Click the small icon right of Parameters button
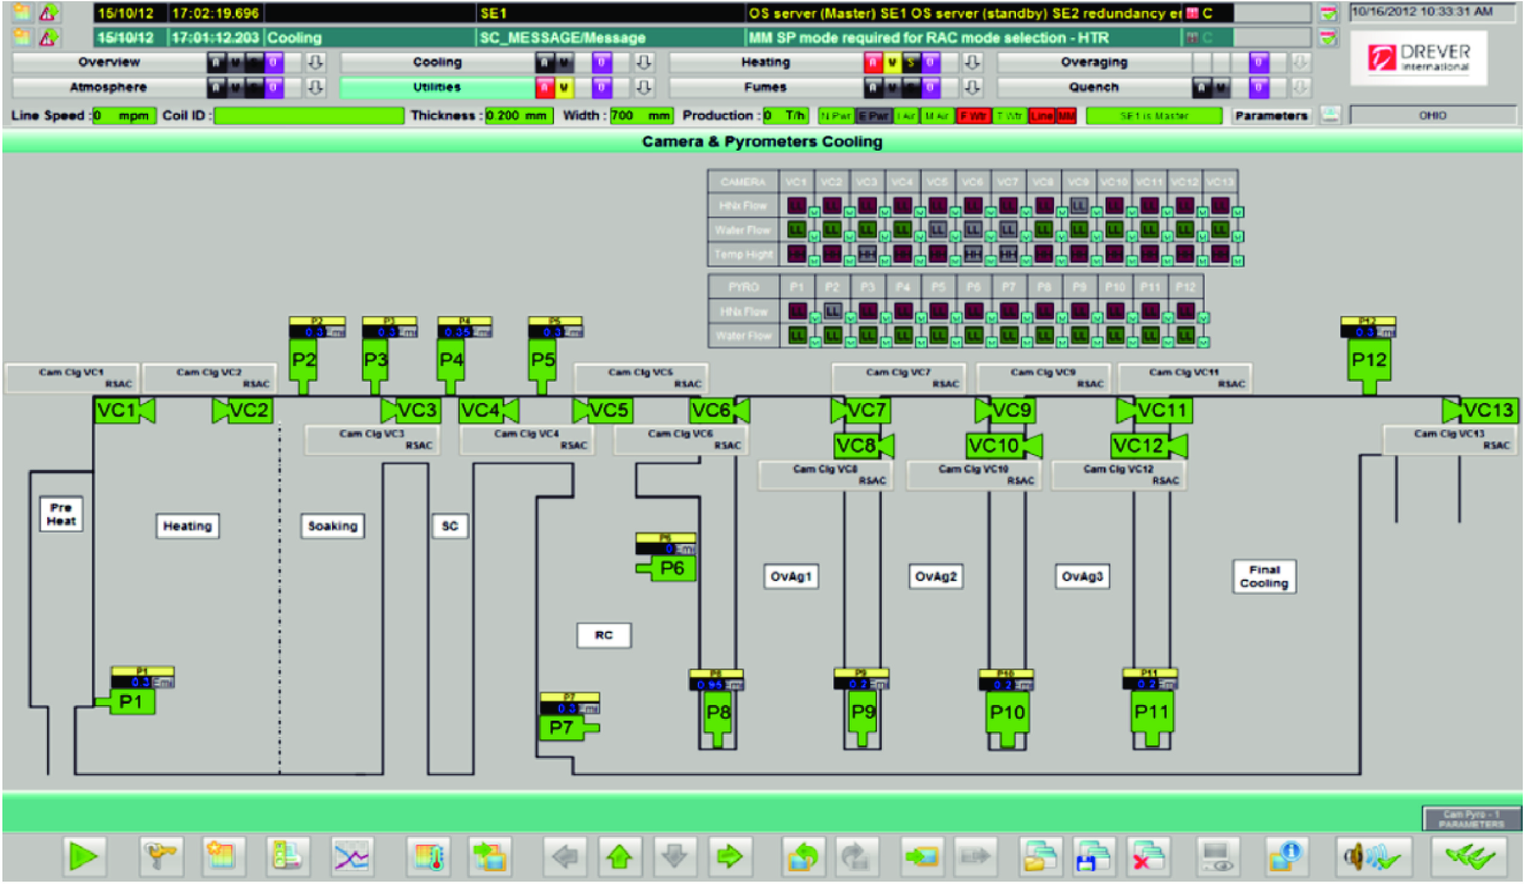The image size is (1524, 884). coord(1329,115)
